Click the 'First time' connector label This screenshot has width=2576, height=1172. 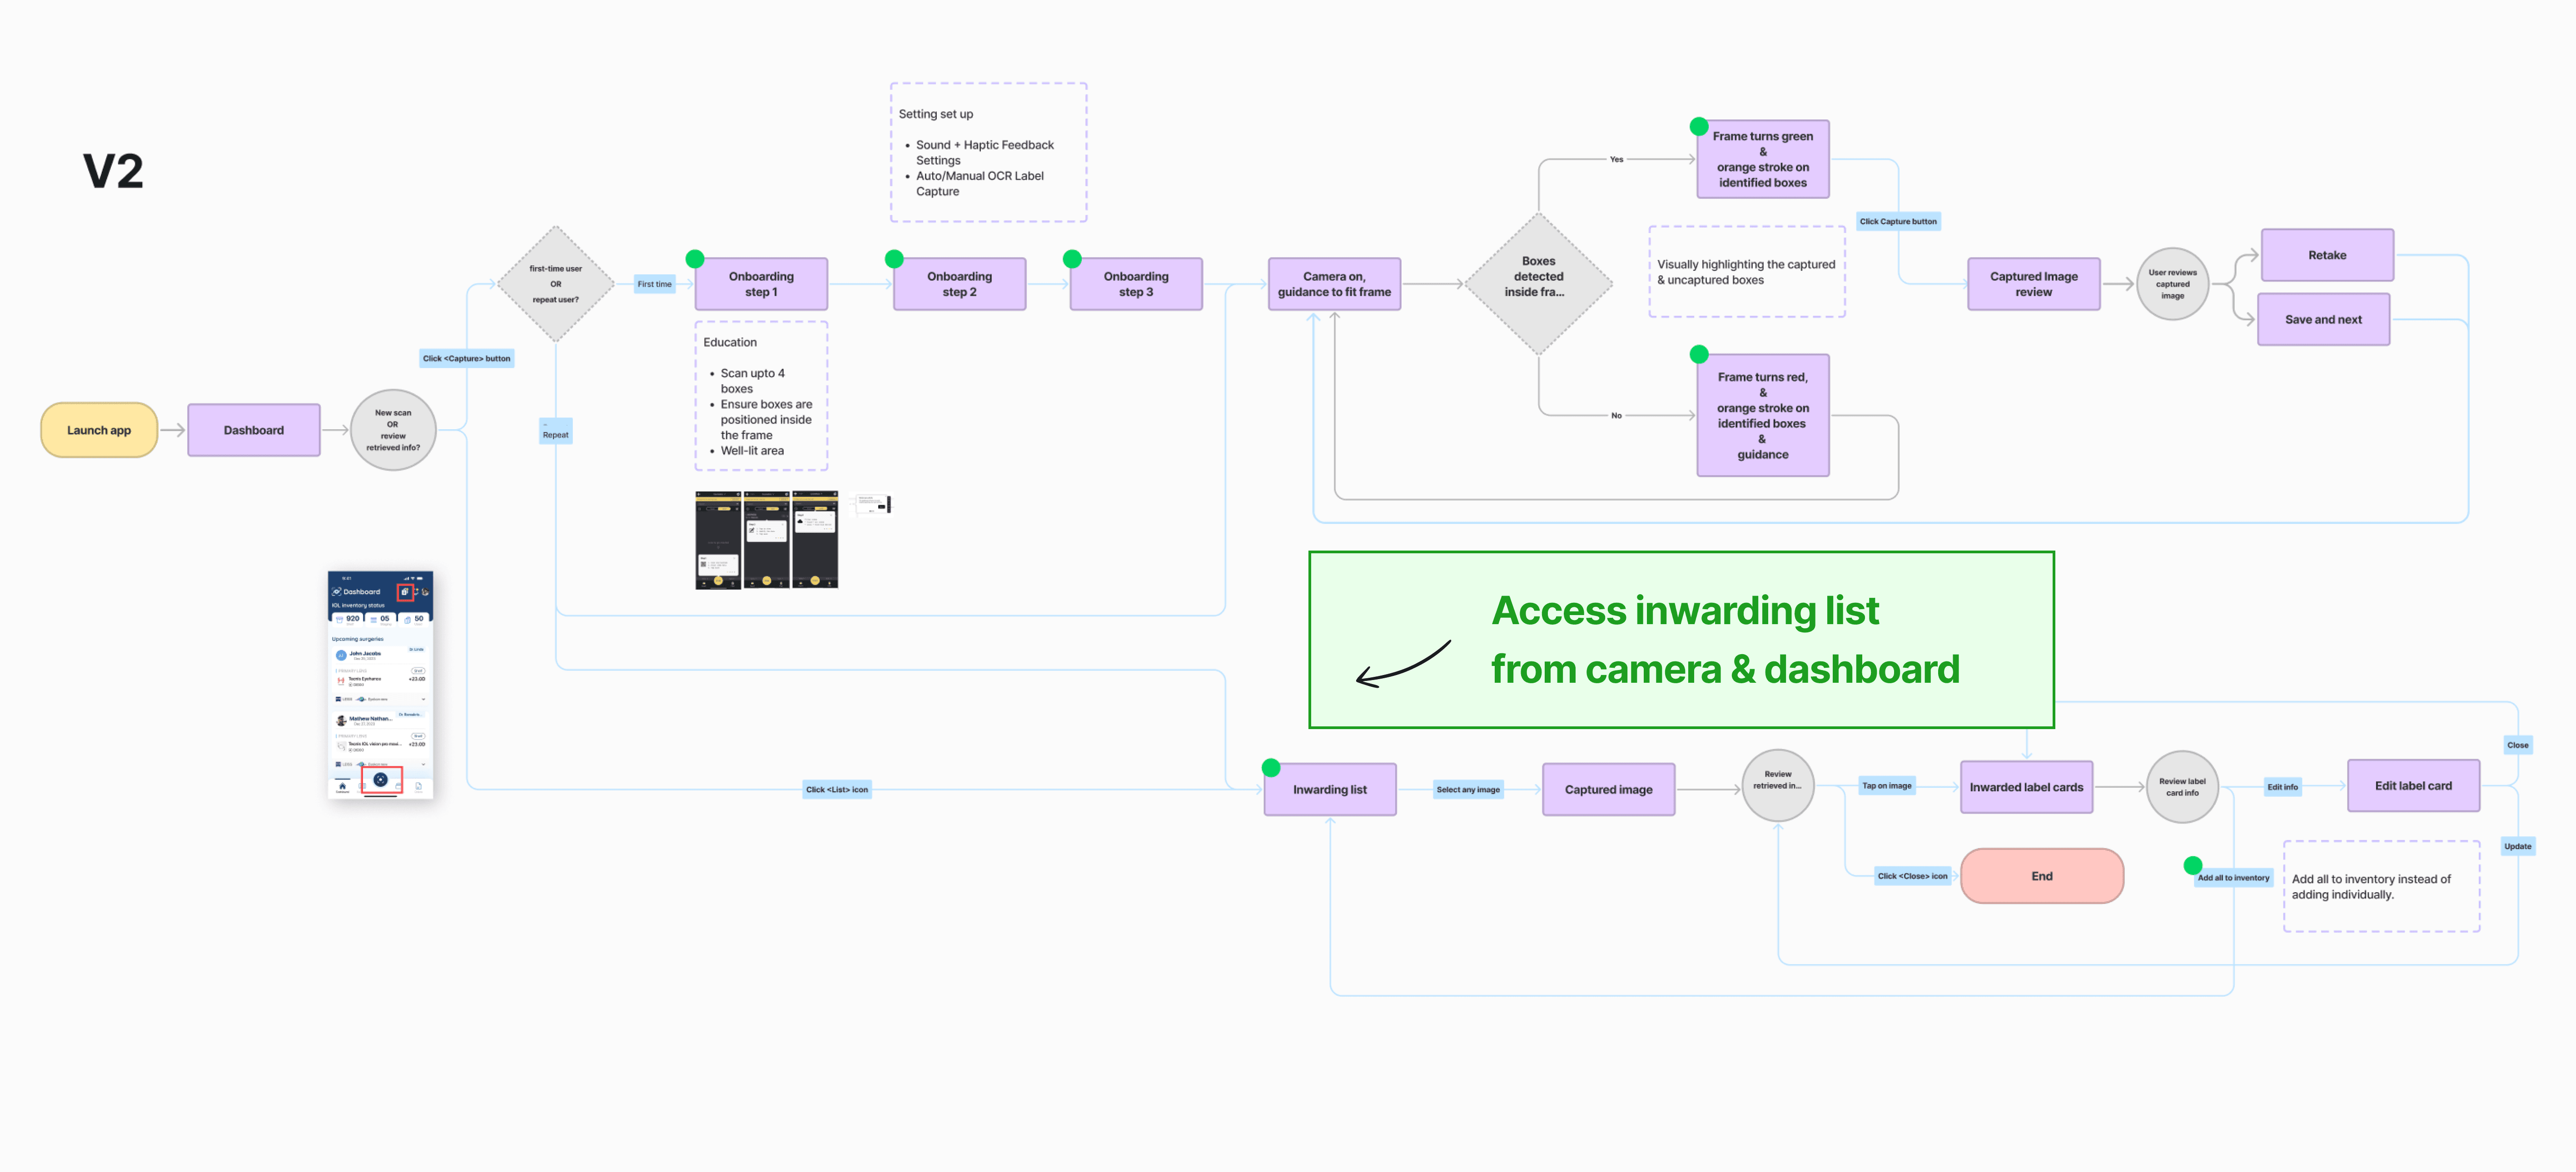(x=655, y=284)
